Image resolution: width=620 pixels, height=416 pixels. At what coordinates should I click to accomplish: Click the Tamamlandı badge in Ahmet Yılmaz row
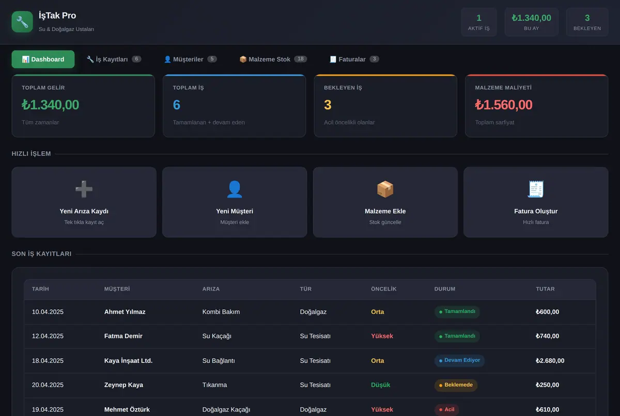[x=457, y=312]
